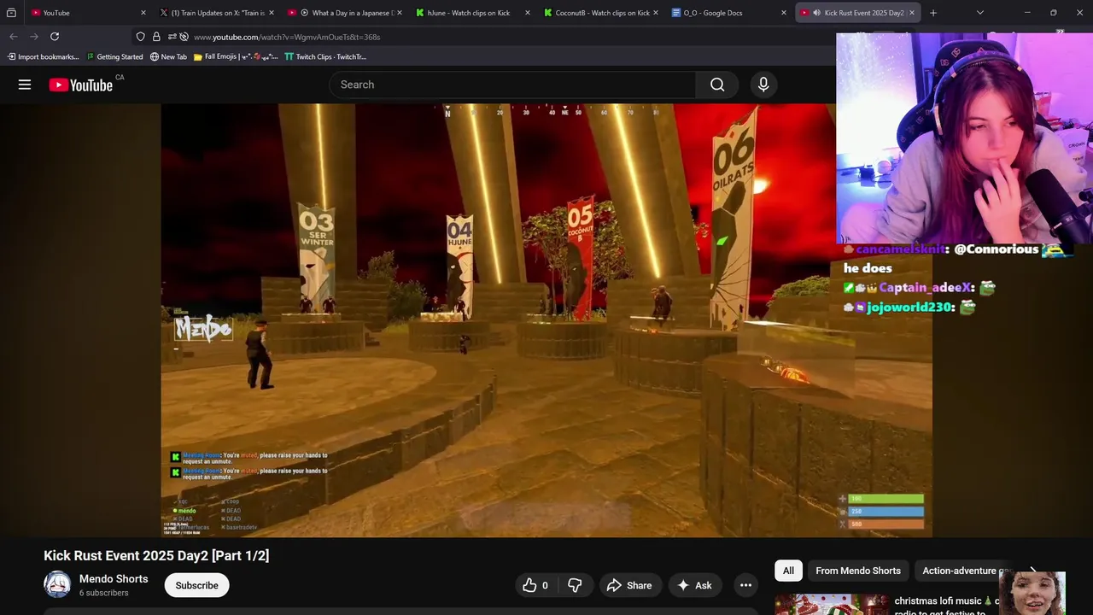
Task: Open christmas lofi music video thumbnail
Action: [830, 605]
